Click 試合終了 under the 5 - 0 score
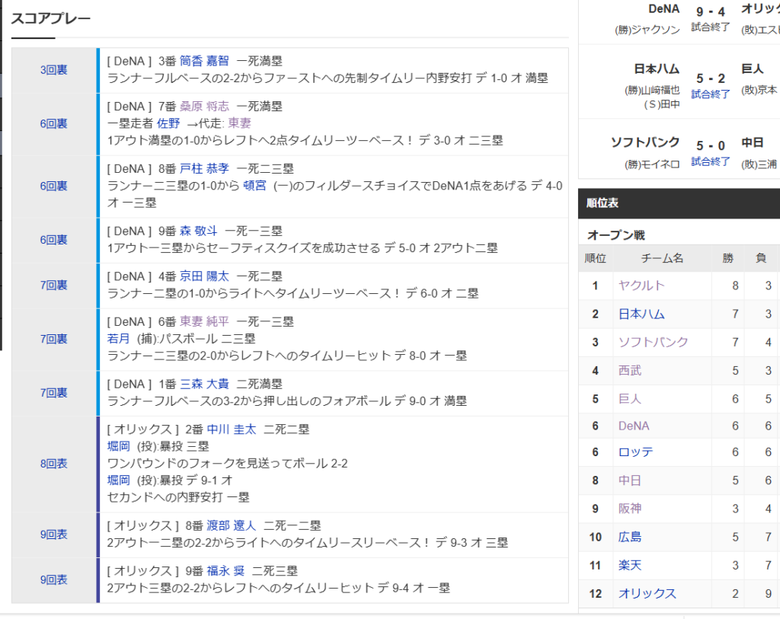Viewport: 780px width, 619px height. click(x=711, y=161)
